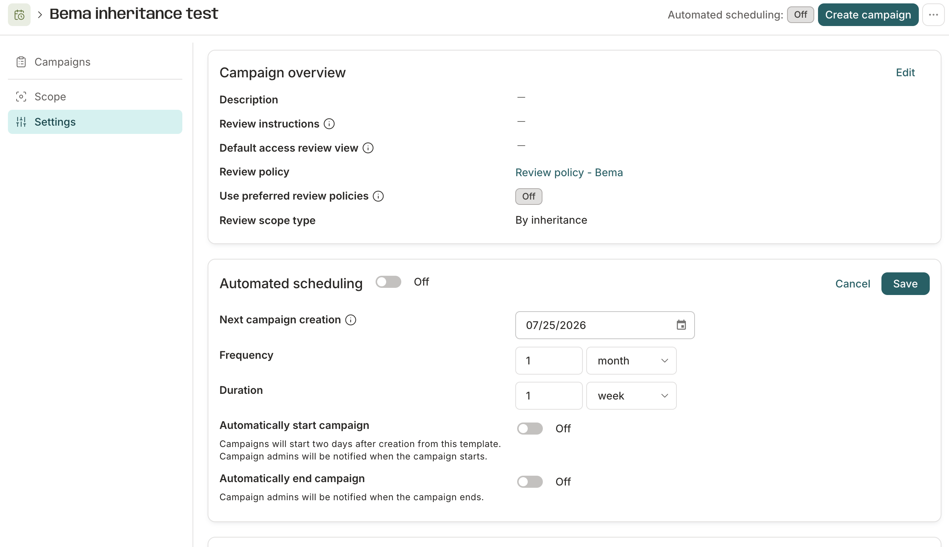Click the Duration number input field
This screenshot has height=547, width=949.
(x=549, y=396)
